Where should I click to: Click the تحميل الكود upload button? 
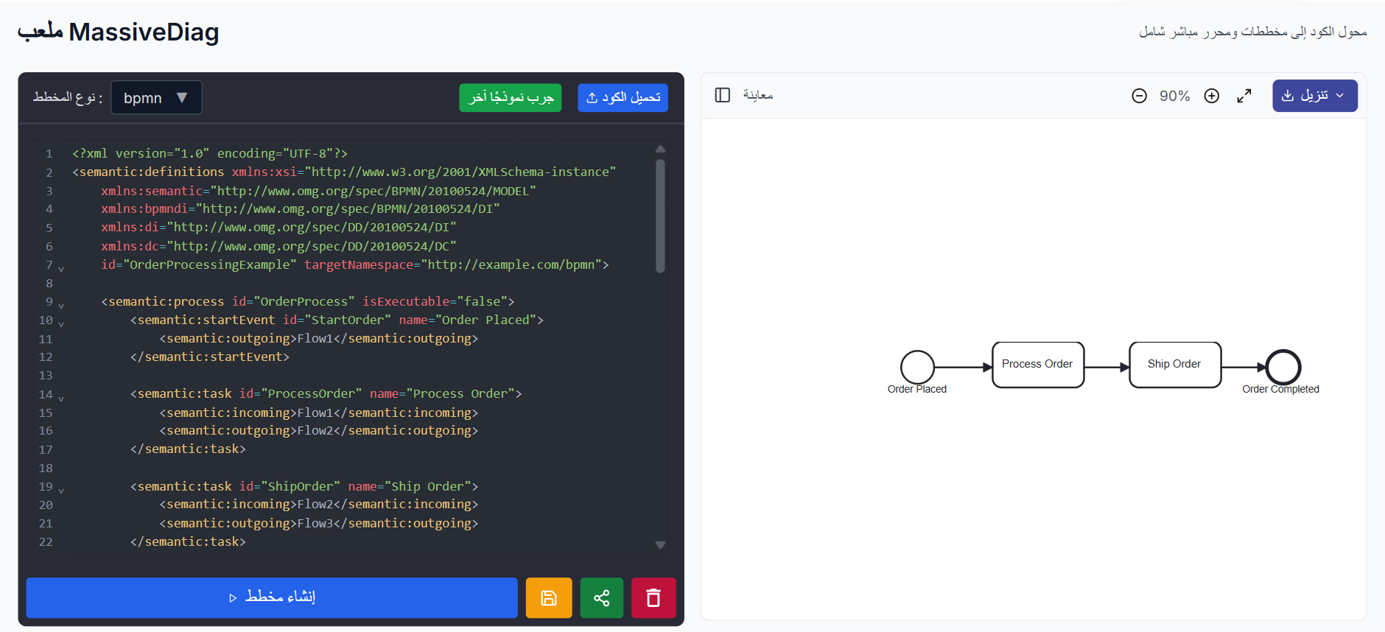pyautogui.click(x=623, y=97)
